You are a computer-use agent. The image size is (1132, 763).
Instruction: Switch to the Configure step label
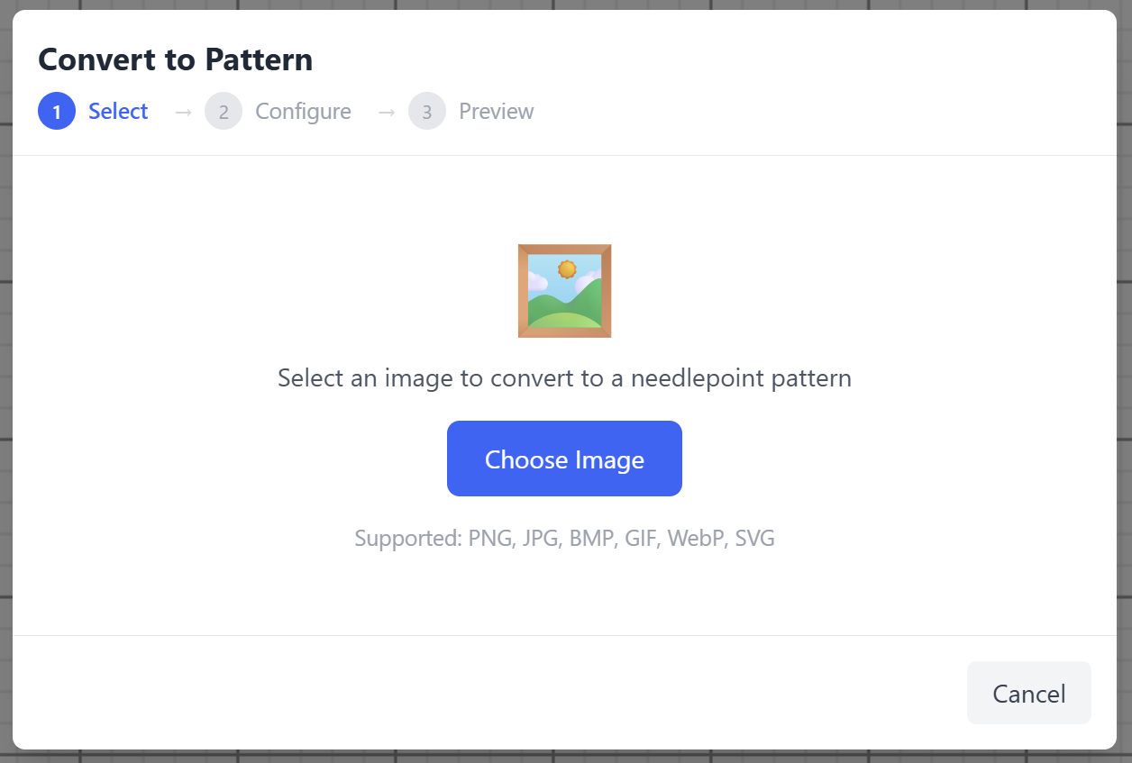point(303,112)
